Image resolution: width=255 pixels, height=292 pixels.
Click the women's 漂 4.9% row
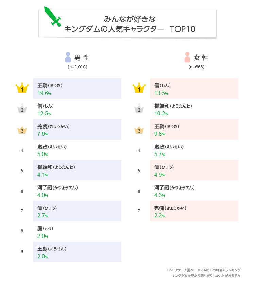pos(194,170)
